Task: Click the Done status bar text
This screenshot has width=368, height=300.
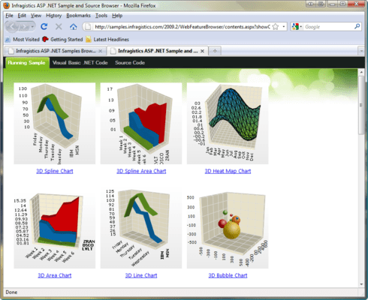Action: [11, 292]
